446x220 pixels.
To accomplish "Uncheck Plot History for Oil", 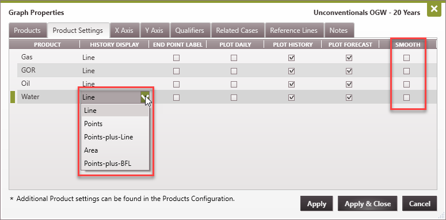I will point(291,84).
